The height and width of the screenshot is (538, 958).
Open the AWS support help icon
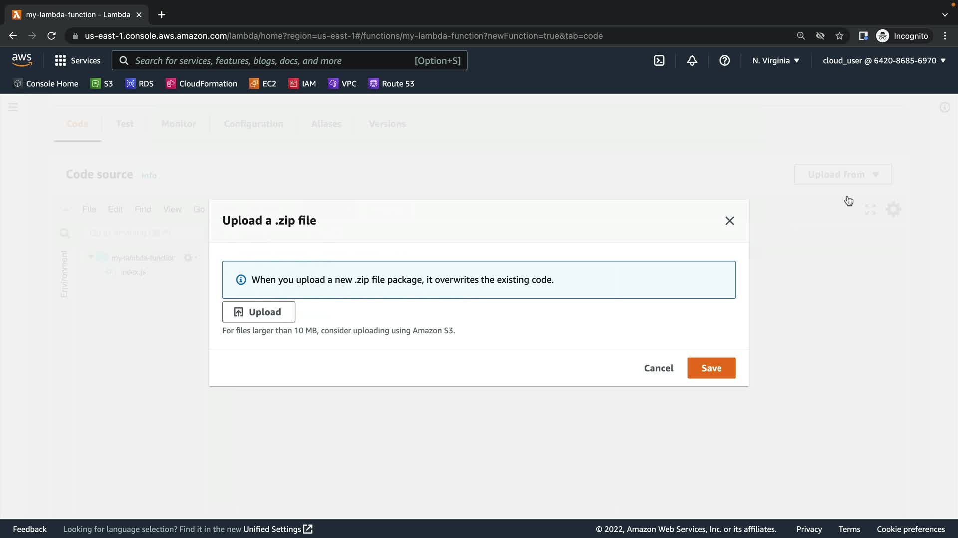pyautogui.click(x=724, y=61)
